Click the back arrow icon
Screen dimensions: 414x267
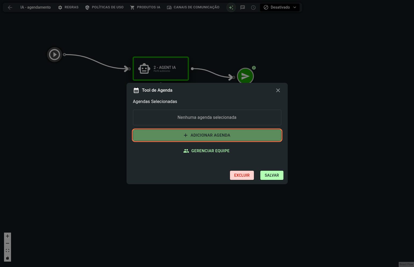point(10,8)
